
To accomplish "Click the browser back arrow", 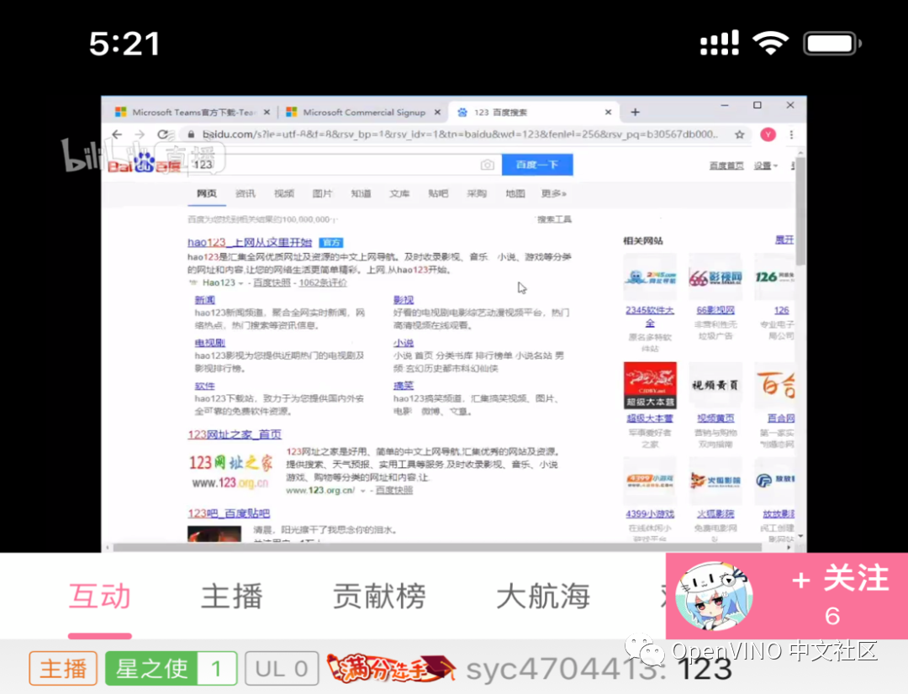I will pos(117,134).
